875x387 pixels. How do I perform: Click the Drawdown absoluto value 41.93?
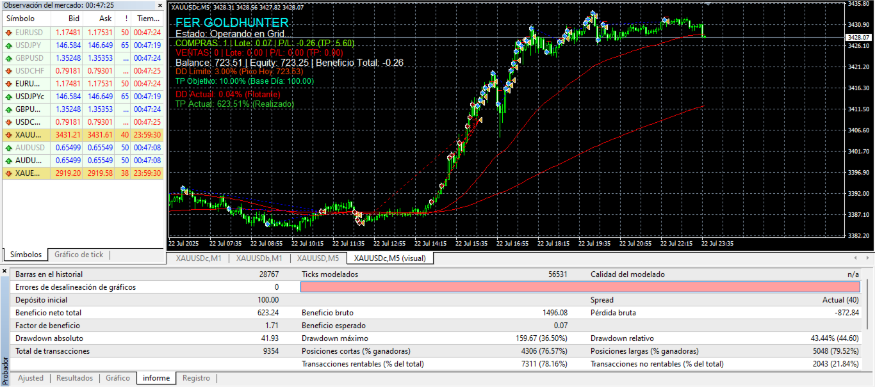(x=270, y=338)
